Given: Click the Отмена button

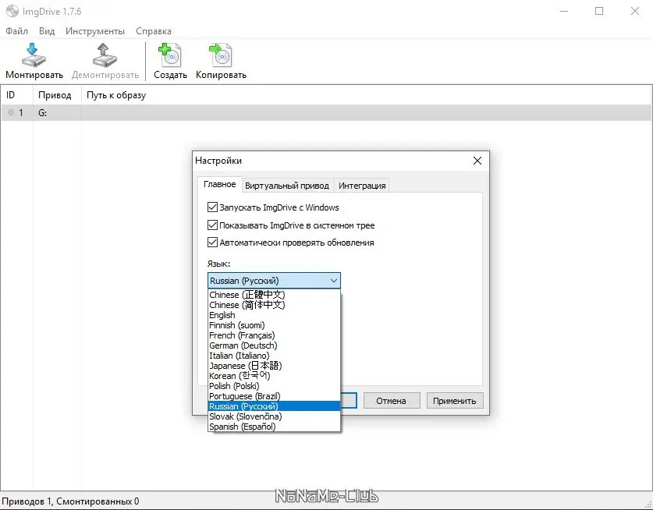Looking at the screenshot, I should point(392,401).
